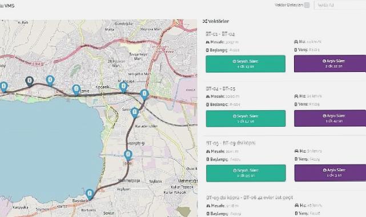Viewport: 366px width, 217px height.
Task: Open the BT-02 - BT-05 vector title
Action: tap(220, 89)
